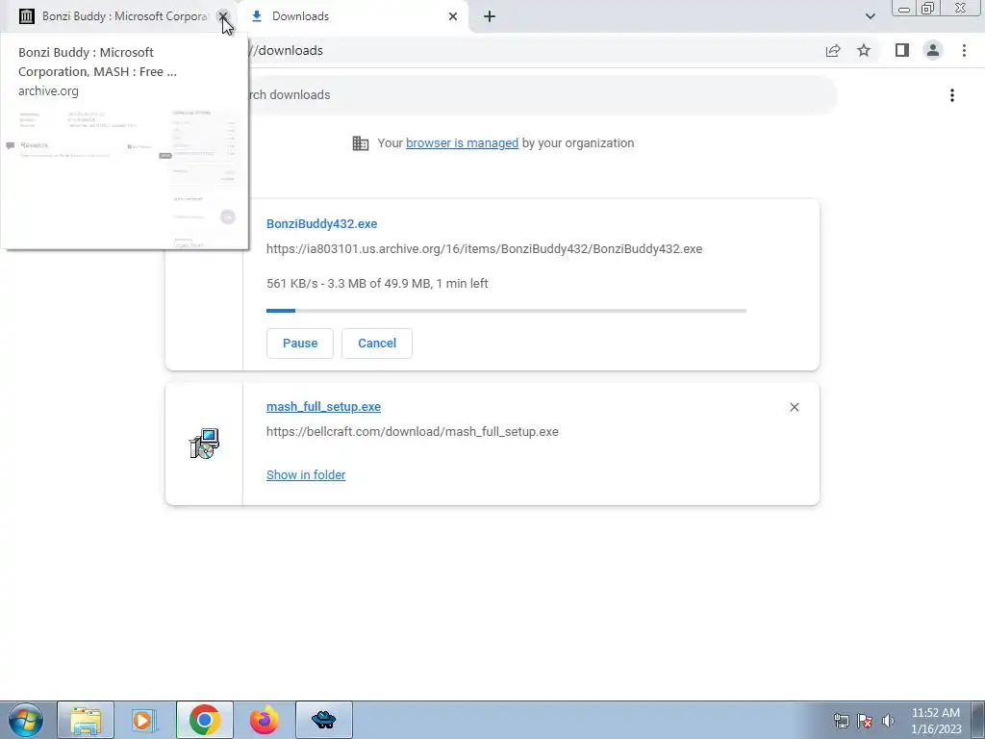Open the Action Center flag icon
The image size is (985, 739).
tap(865, 721)
